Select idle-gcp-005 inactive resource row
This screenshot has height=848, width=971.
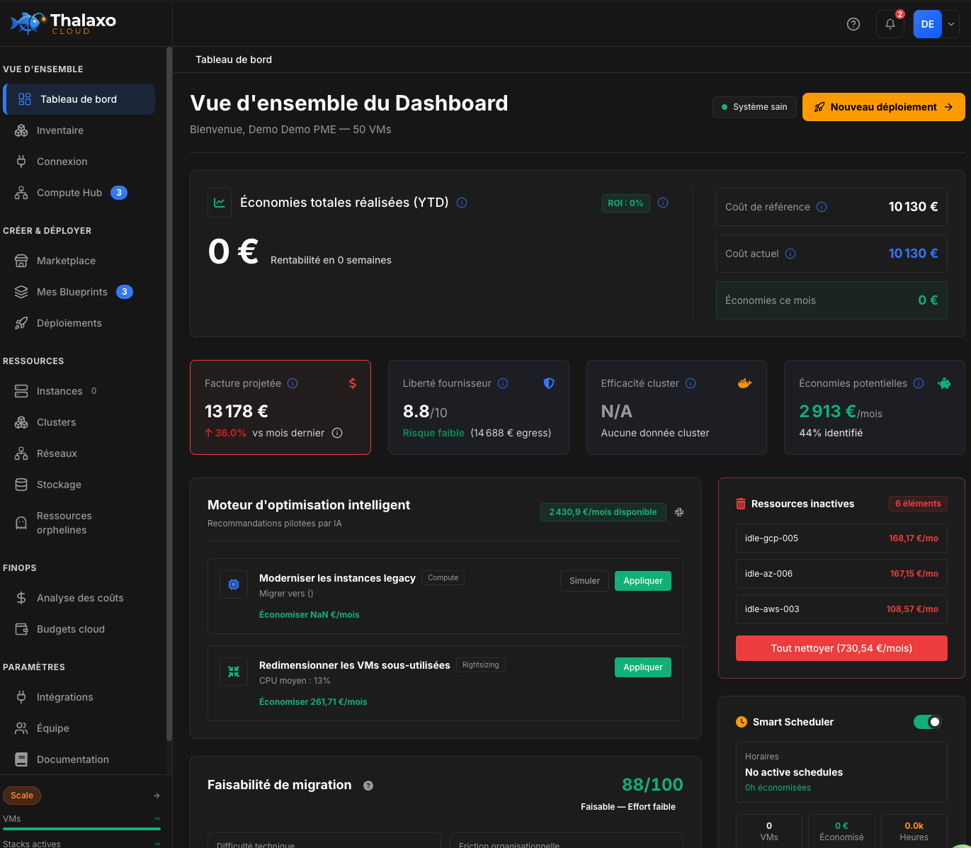[841, 538]
